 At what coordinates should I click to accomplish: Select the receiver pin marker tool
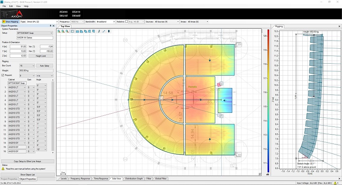pos(109,31)
